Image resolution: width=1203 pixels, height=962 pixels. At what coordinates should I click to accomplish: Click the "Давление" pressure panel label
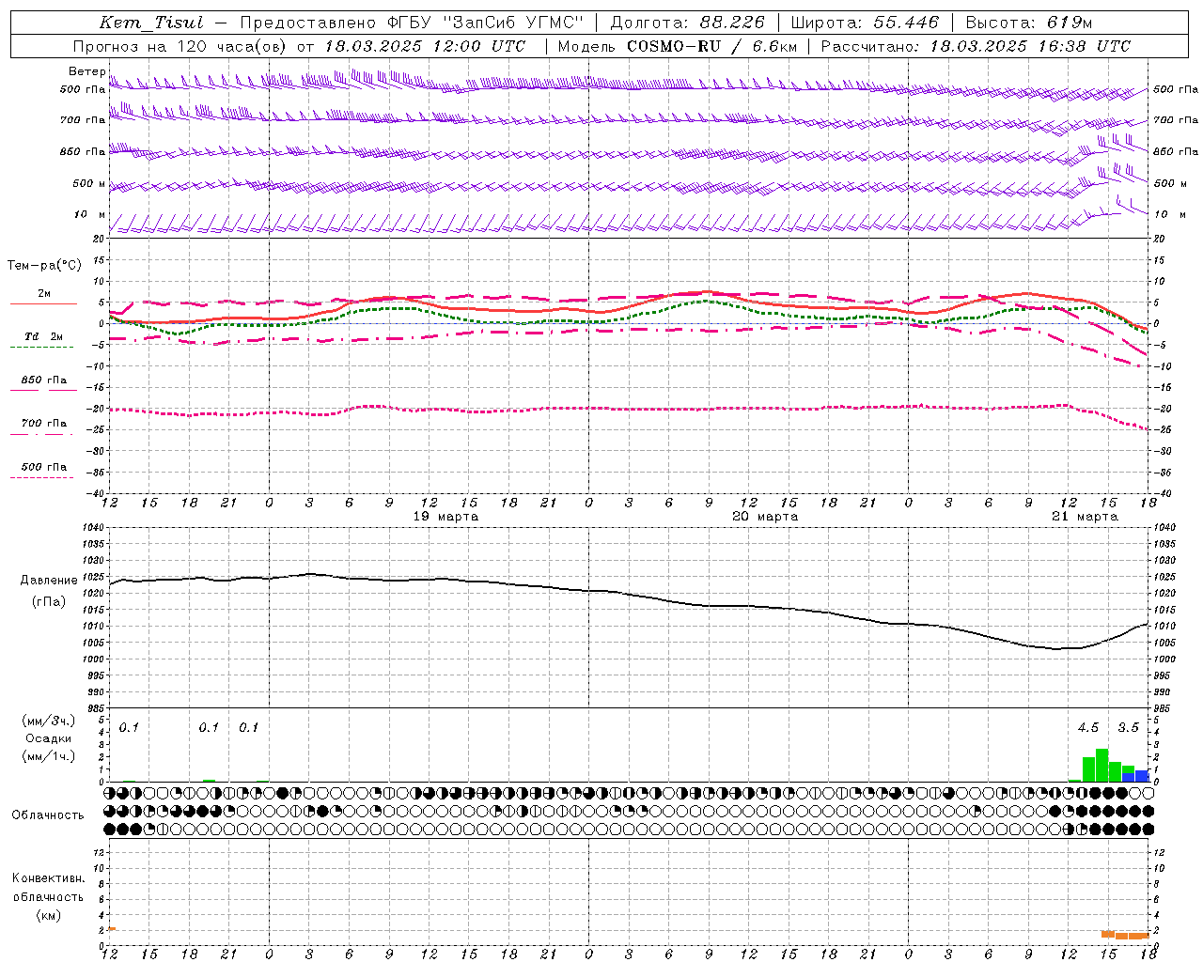point(49,581)
